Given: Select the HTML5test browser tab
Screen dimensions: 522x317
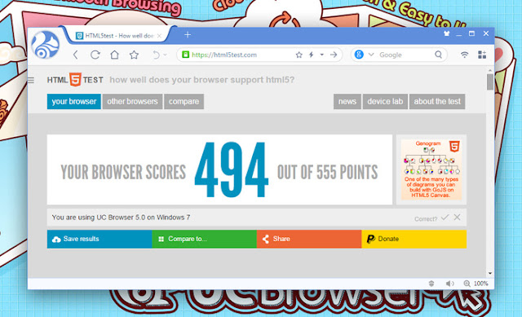Looking at the screenshot, I should click(x=118, y=36).
